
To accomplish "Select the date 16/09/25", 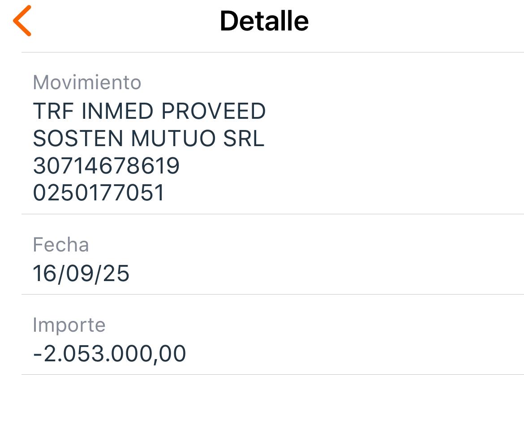I will click(x=81, y=273).
